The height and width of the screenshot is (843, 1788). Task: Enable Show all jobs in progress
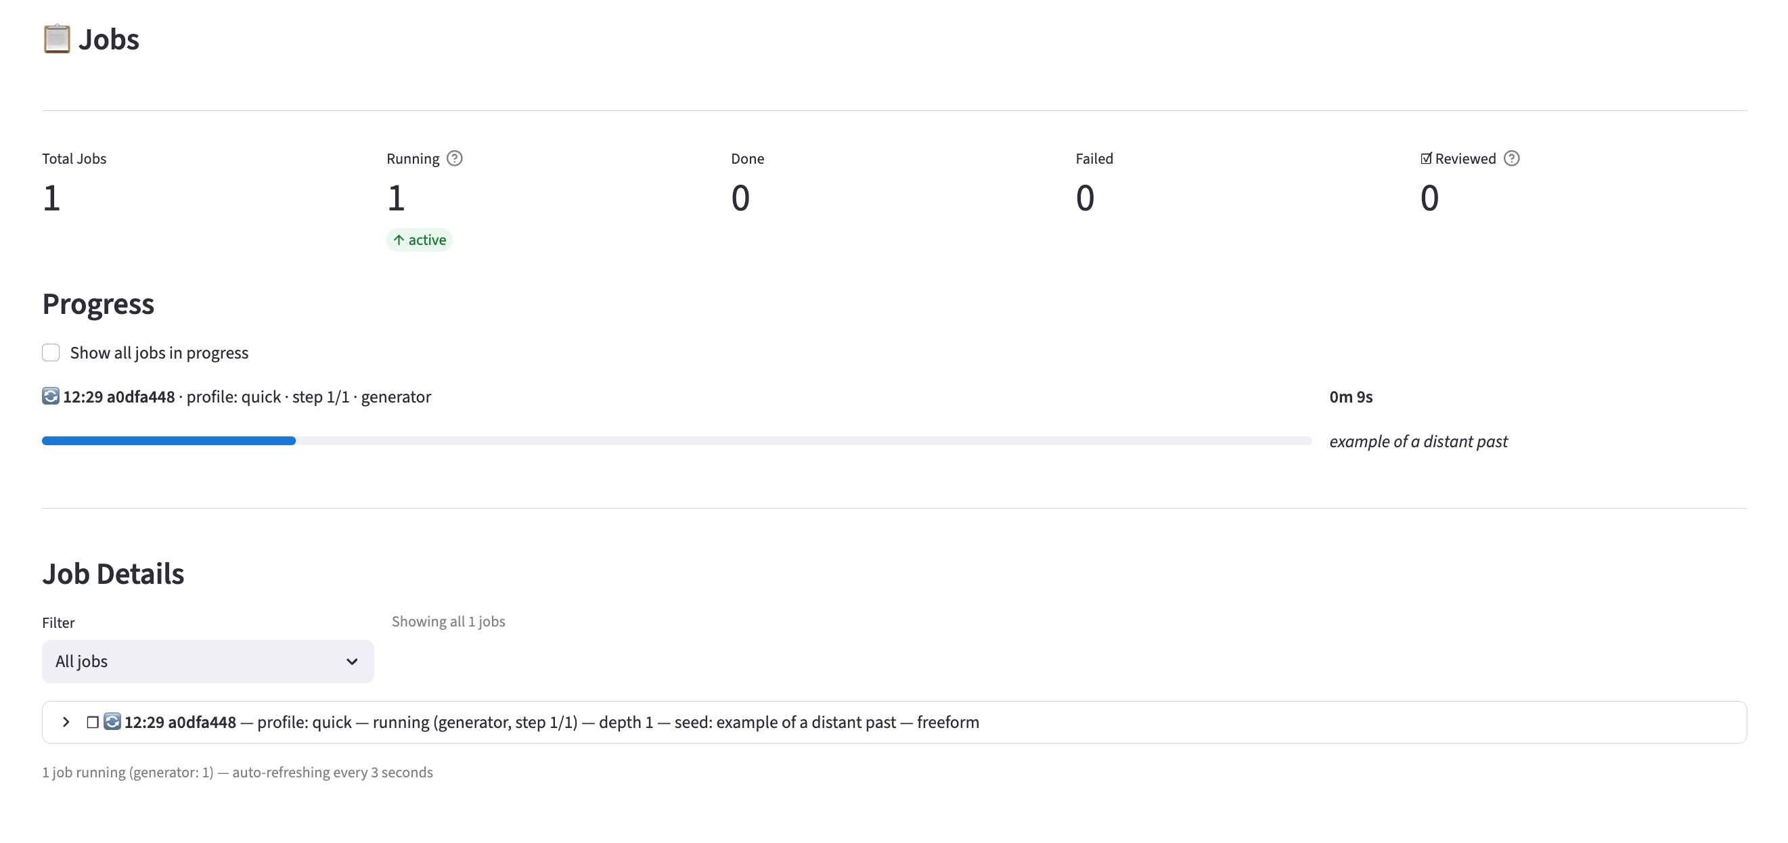51,352
